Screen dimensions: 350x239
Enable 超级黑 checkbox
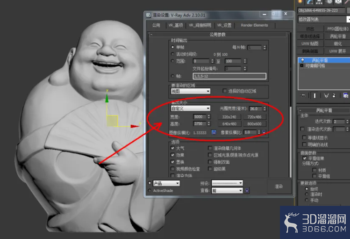pyautogui.click(x=210, y=169)
